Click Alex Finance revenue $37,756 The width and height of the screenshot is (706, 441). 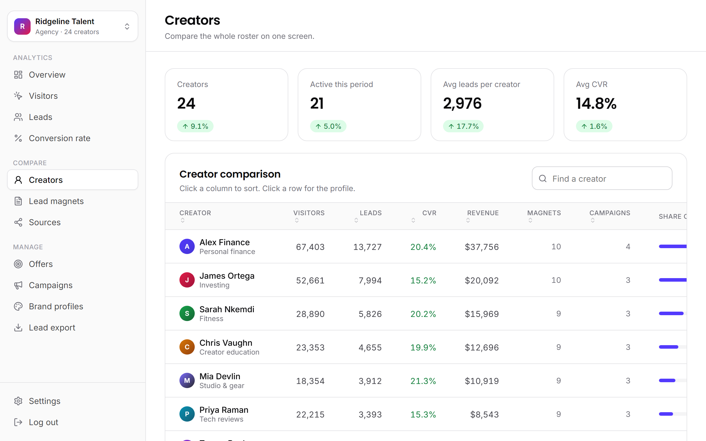tap(482, 247)
